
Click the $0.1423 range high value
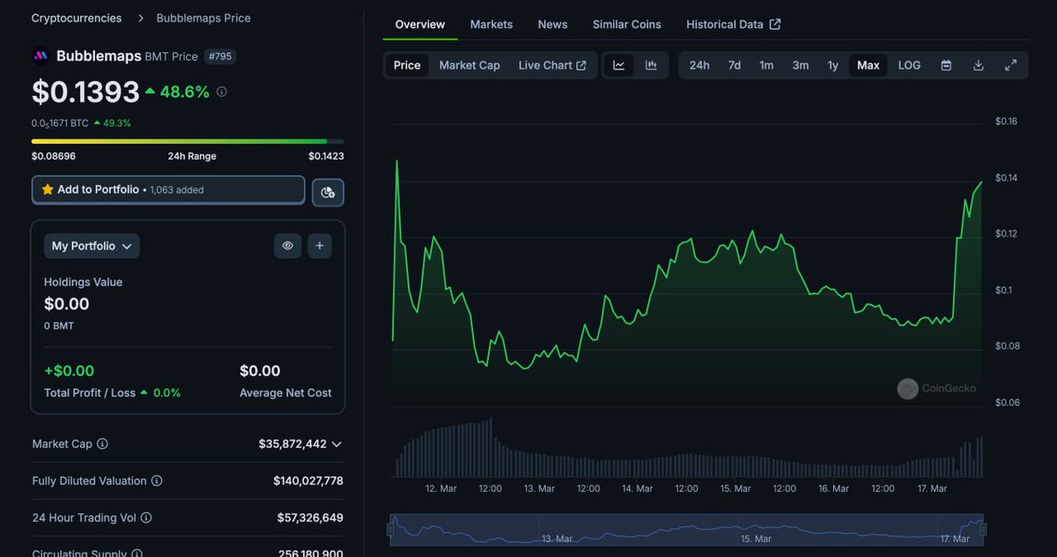coord(326,156)
